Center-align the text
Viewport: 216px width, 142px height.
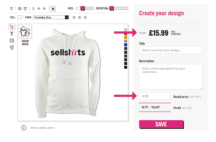79,18
